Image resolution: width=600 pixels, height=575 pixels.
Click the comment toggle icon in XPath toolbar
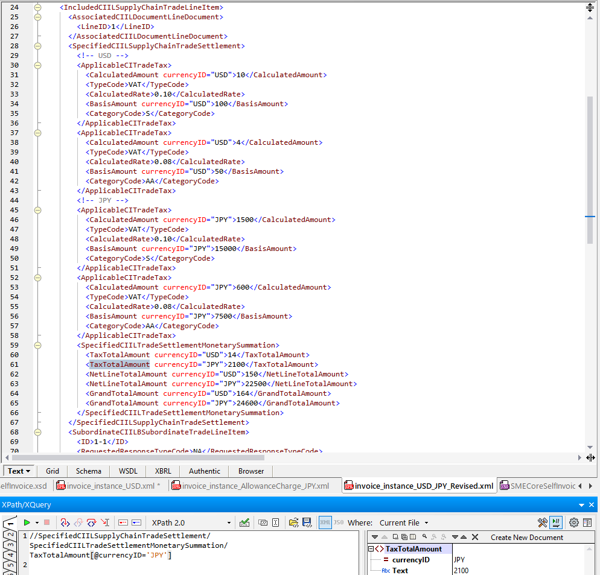(263, 523)
